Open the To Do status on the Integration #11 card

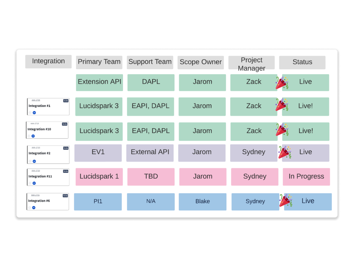pyautogui.click(x=66, y=171)
